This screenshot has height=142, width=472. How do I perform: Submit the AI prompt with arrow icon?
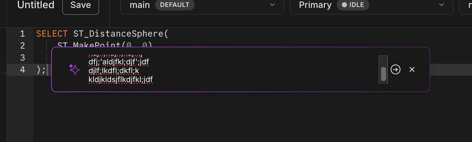(x=396, y=69)
